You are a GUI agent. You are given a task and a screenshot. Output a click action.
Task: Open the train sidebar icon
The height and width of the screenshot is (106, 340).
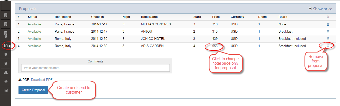(x=6, y=63)
